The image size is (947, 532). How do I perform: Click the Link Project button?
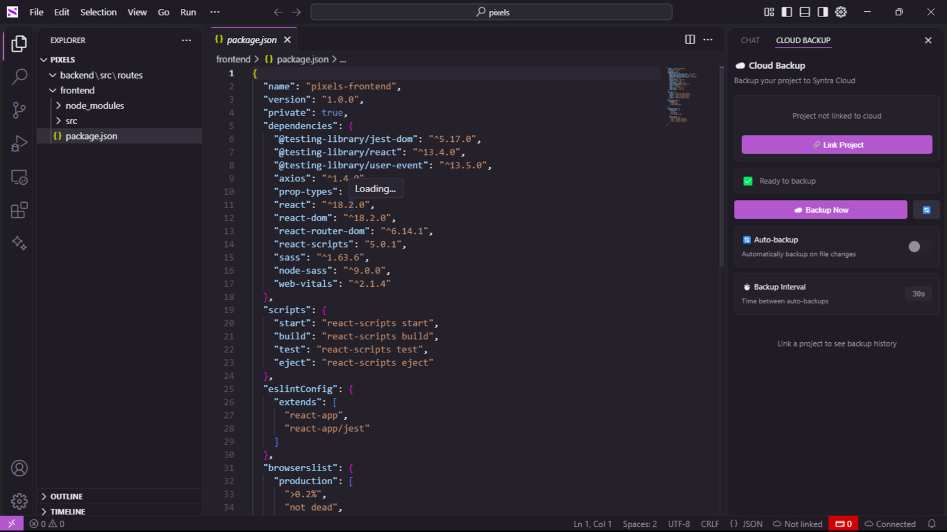[x=836, y=145]
